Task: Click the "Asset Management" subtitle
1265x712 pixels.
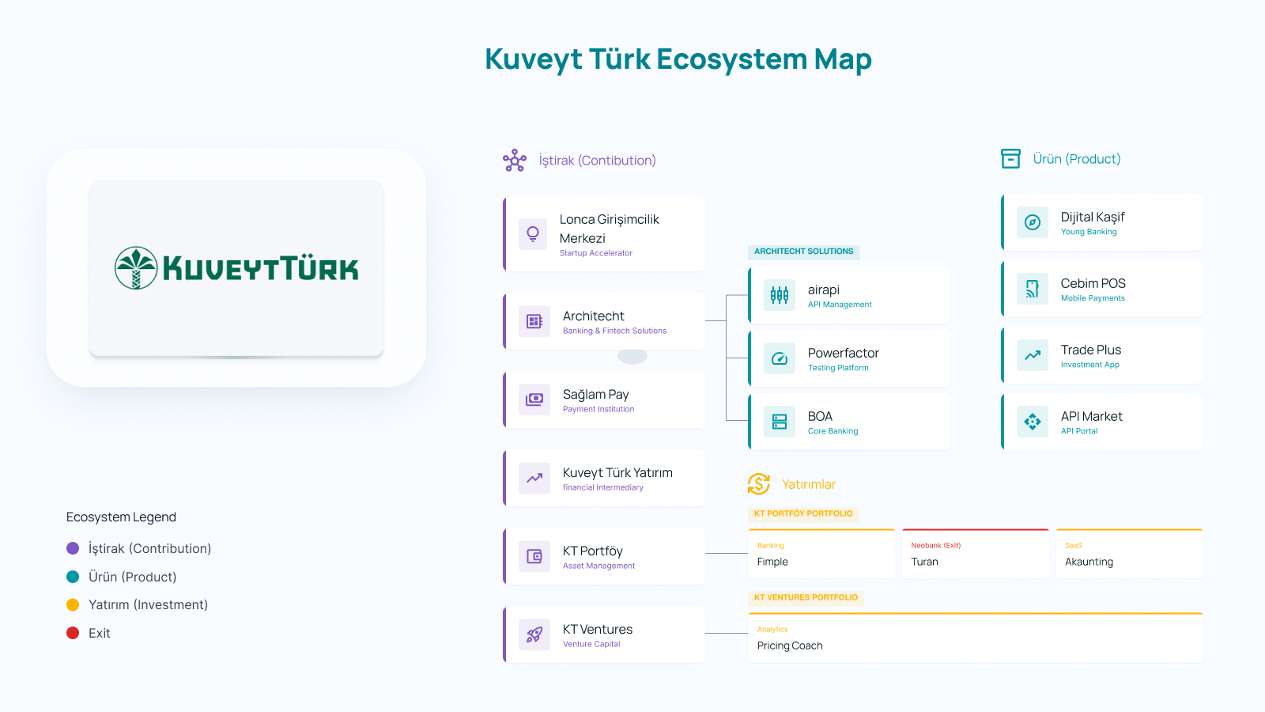Action: (x=599, y=566)
